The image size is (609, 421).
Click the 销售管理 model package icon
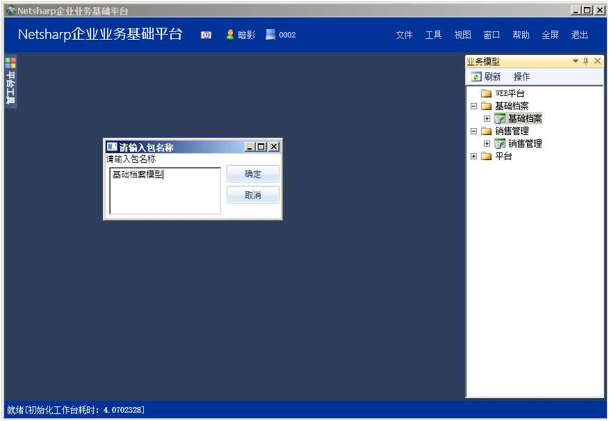coord(500,143)
